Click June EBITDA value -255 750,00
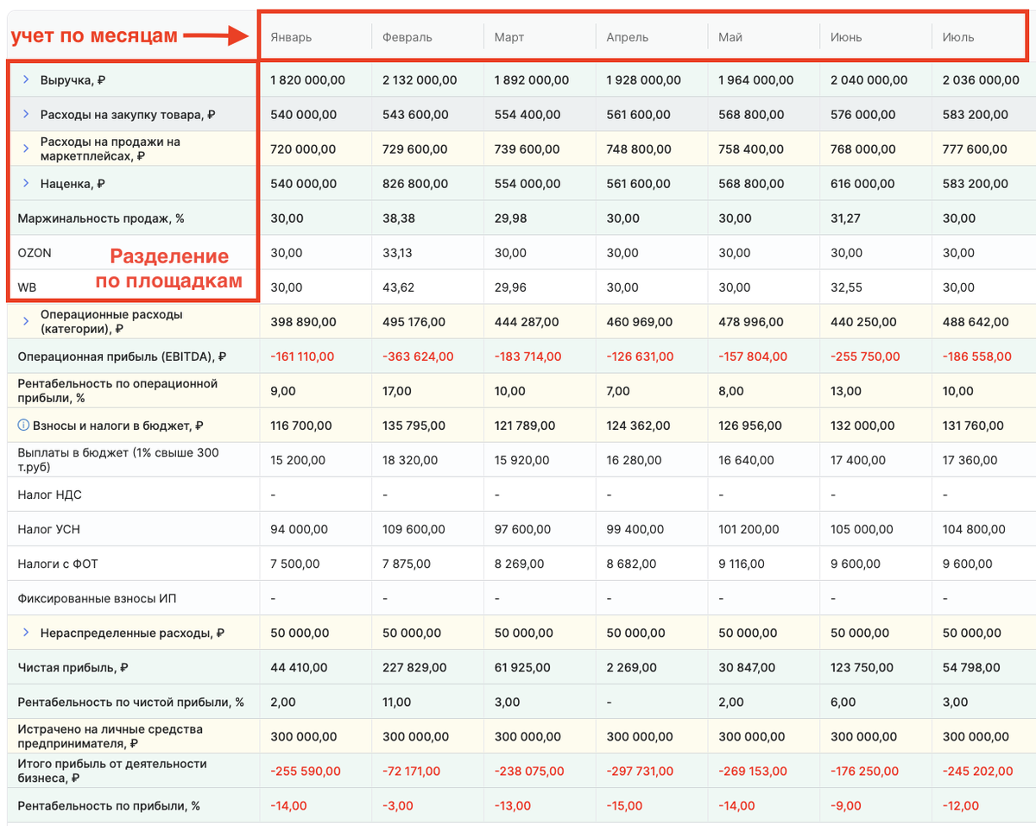1036x826 pixels. click(865, 356)
